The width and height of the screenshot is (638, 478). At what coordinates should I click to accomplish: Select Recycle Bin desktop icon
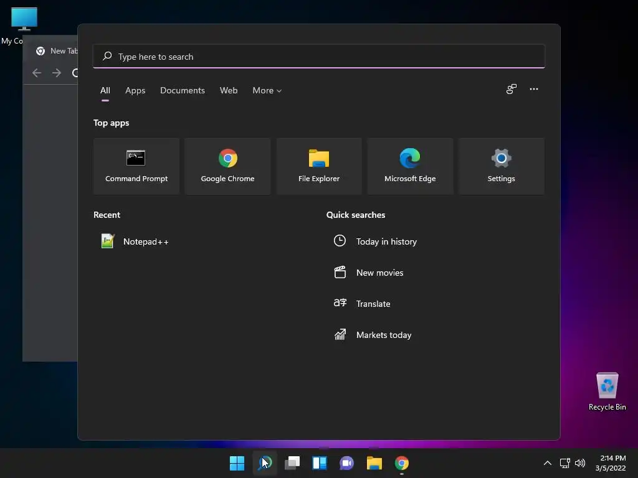tap(607, 391)
